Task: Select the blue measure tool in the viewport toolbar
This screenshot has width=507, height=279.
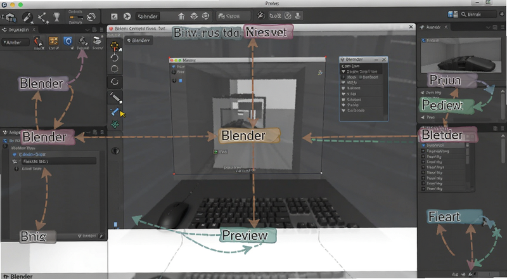Action: tap(115, 112)
